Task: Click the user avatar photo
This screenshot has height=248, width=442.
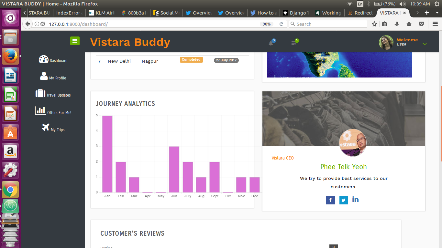Action: pyautogui.click(x=386, y=43)
